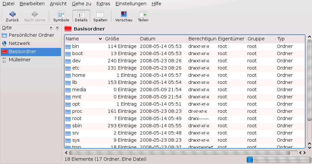Viewport: 312px width, 164px height.
Task: Open Mülleimer trash in sidebar
Action: coord(19,60)
